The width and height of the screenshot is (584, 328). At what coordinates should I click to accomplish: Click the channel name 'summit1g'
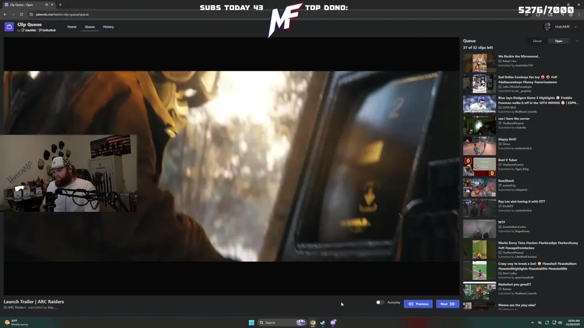(x=509, y=185)
